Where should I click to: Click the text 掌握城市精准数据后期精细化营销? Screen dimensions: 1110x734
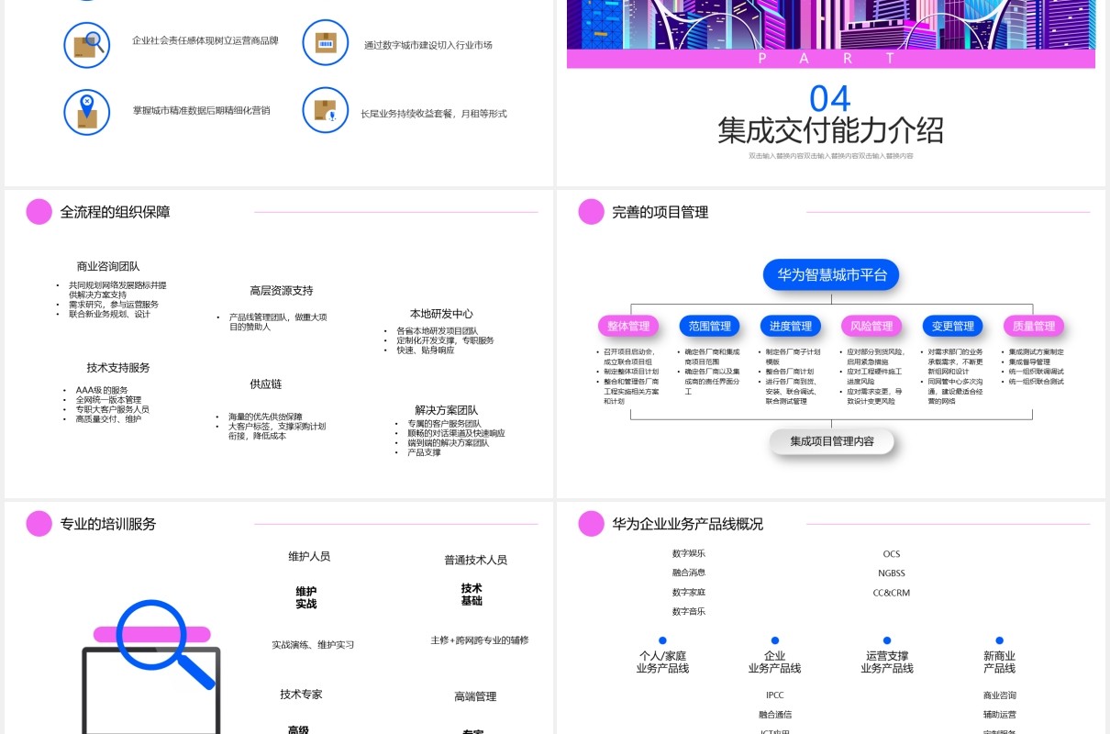(x=202, y=110)
